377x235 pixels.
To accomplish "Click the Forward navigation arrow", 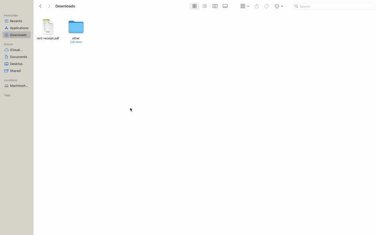I will tap(49, 6).
